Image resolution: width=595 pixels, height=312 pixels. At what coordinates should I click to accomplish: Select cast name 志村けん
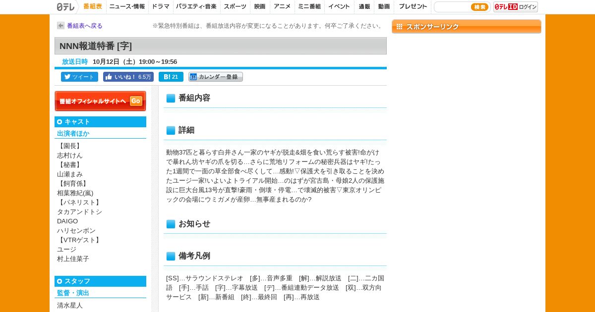(70, 156)
